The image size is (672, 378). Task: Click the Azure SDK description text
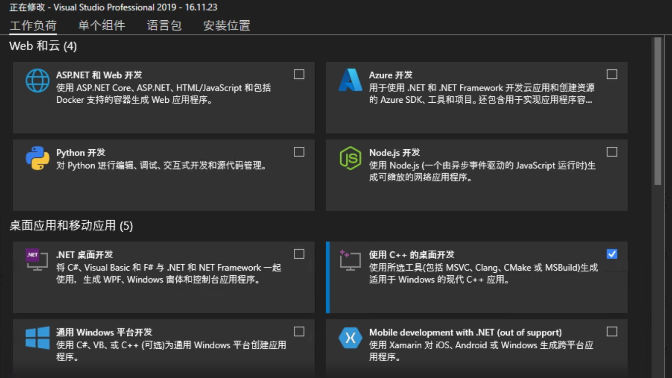[482, 94]
